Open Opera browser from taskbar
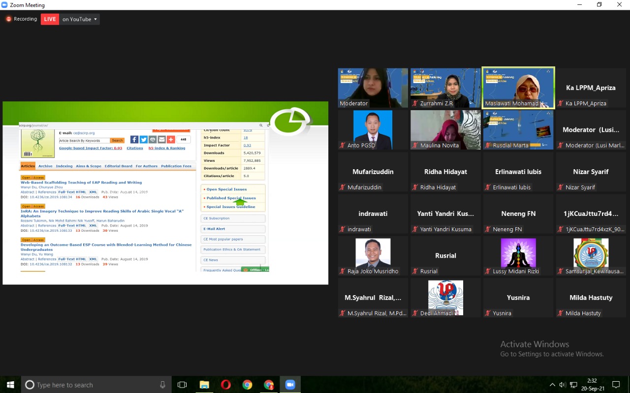 coord(226,385)
